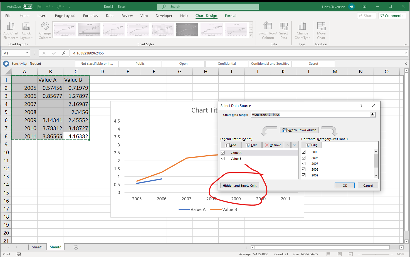Click the Save icon in title bar
This screenshot has width=410, height=257.
[40, 6]
